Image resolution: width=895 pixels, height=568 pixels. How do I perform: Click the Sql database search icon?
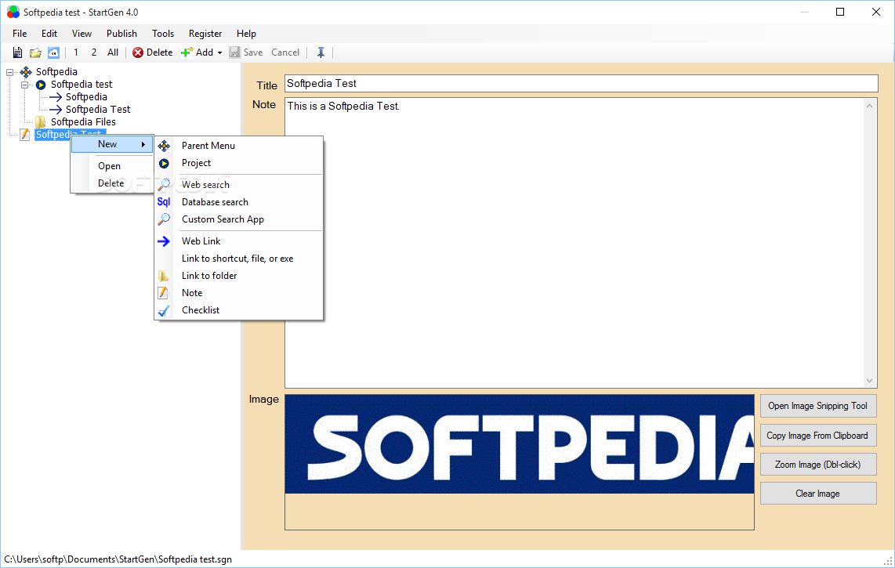(x=164, y=202)
